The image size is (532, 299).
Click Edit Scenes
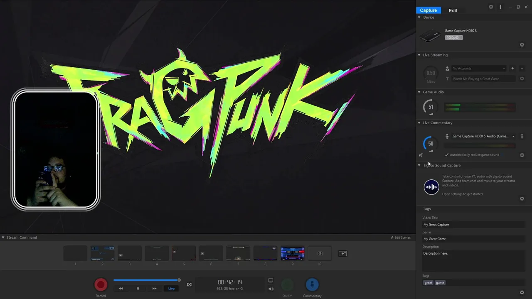(x=401, y=238)
